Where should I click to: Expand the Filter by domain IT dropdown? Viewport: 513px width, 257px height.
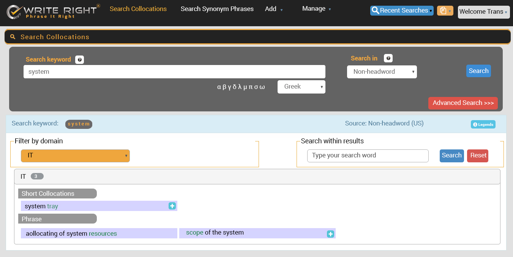75,156
